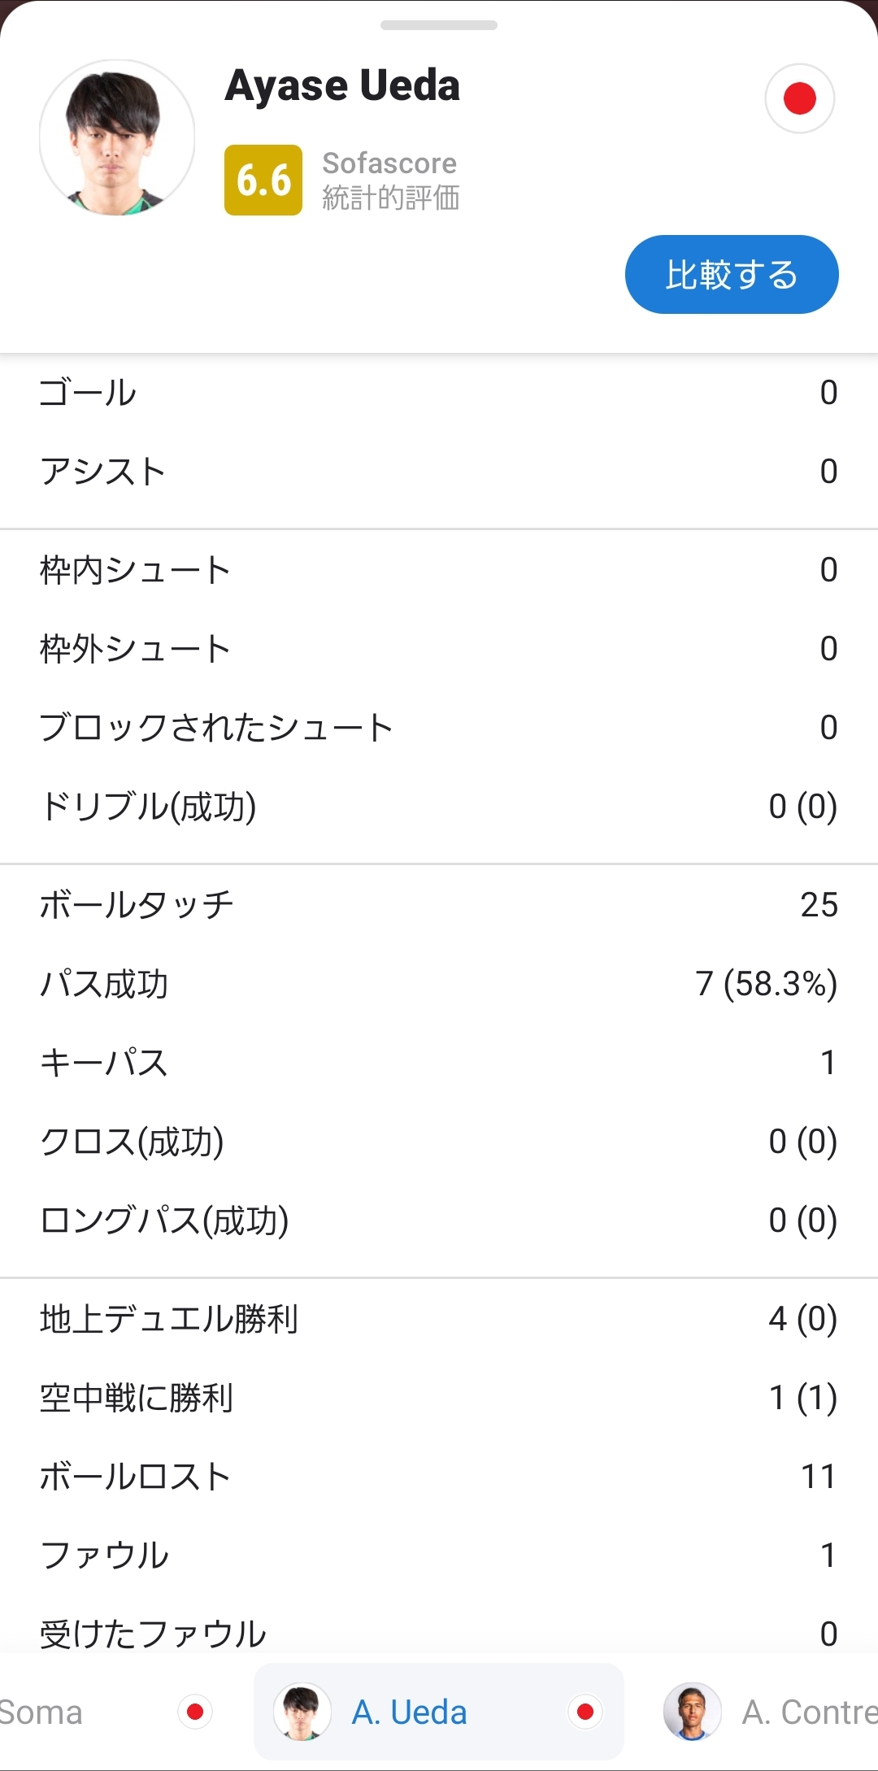Tap the ボールタッチ stat row
The height and width of the screenshot is (1771, 878).
click(x=439, y=905)
